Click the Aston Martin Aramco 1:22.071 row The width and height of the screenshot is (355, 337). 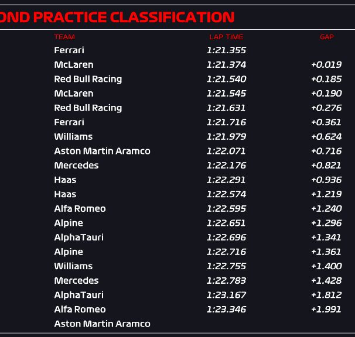click(x=177, y=151)
